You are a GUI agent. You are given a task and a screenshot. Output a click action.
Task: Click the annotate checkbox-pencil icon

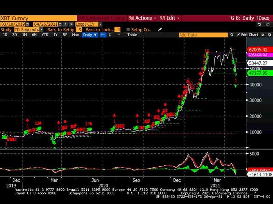click(x=263, y=35)
